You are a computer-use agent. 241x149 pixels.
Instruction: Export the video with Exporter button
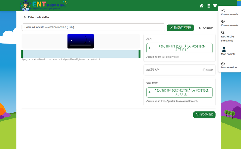(204, 115)
